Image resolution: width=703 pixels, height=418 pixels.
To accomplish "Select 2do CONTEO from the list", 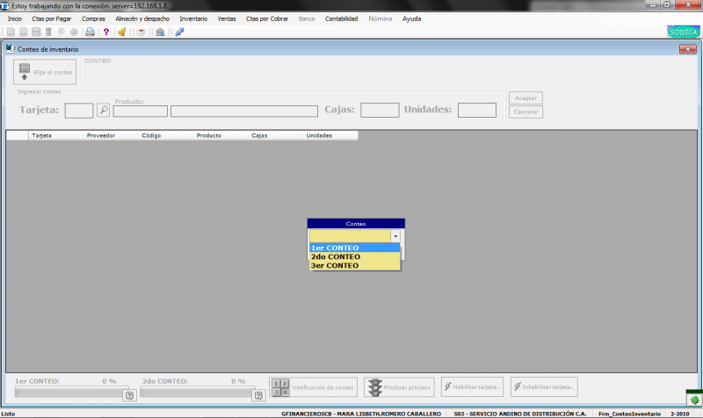I will point(355,256).
